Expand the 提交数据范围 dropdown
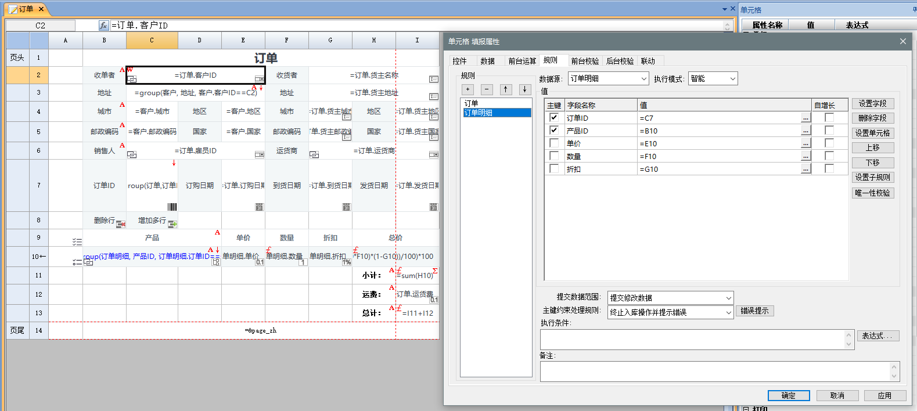This screenshot has height=411, width=917. (670, 298)
